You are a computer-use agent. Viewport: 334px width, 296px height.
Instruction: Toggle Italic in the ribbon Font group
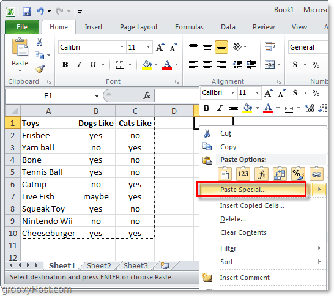79,65
